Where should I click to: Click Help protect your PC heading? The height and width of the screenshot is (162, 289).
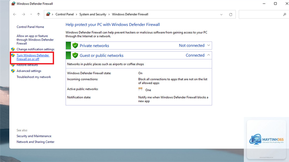(x=113, y=24)
